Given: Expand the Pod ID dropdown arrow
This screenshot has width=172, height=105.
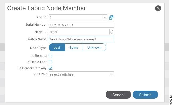Looking at the screenshot, I should click(x=105, y=17).
